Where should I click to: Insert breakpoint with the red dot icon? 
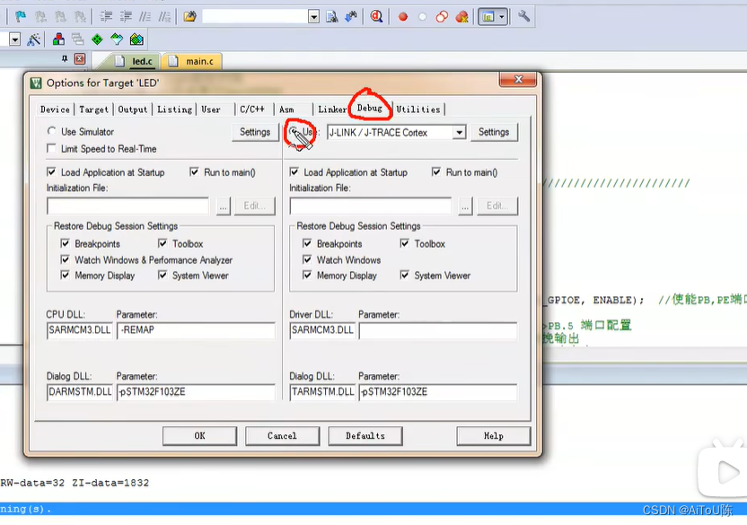click(402, 17)
